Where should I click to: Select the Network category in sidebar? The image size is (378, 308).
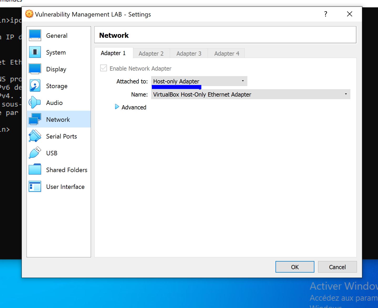click(58, 119)
